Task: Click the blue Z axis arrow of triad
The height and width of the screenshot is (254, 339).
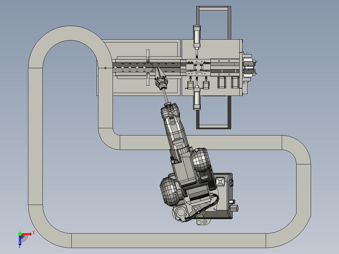Action: tap(20, 240)
